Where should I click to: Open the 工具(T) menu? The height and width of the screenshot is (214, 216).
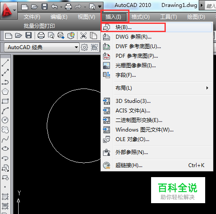pos(168,17)
